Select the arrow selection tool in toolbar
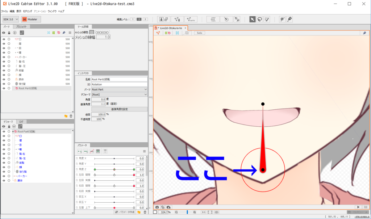Viewport: 371px width, 219px height. click(x=252, y=20)
